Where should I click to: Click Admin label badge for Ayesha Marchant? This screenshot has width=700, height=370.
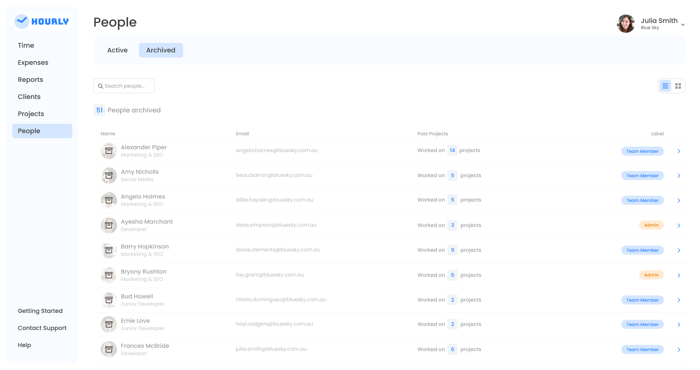(651, 225)
